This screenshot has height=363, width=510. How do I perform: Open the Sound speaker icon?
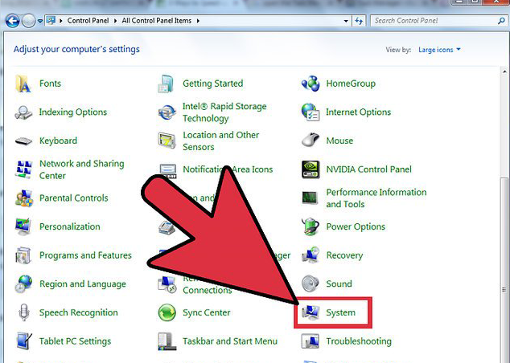point(310,283)
